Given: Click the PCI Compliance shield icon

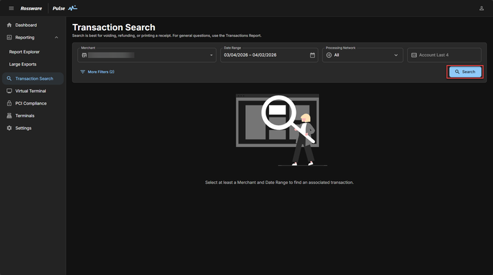Looking at the screenshot, I should [9, 103].
